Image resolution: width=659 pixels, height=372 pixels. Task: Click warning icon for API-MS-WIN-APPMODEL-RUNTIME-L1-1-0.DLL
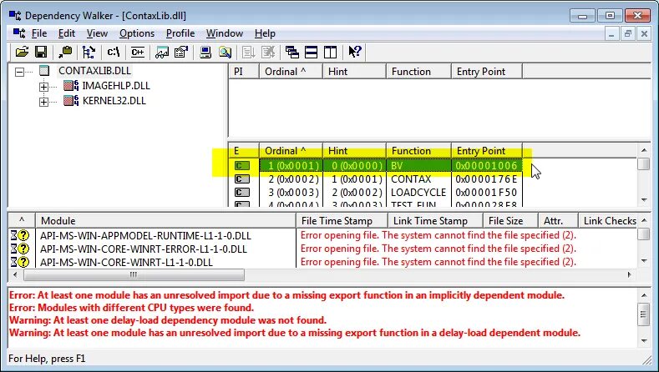click(x=19, y=235)
